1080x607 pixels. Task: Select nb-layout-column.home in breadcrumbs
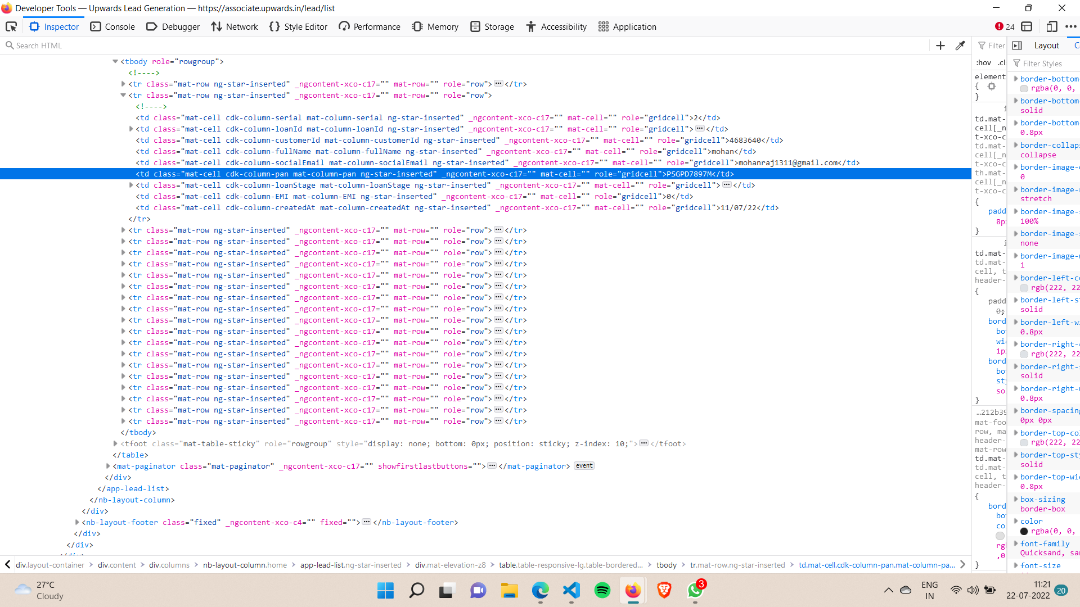[x=245, y=565]
